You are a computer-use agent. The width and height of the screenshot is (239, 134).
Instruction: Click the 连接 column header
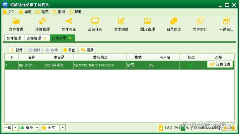coord(218,57)
